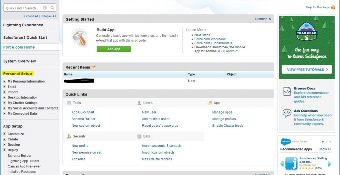The width and height of the screenshot is (340, 175).
Task: Click Expand All link
Action: pyautogui.click(x=31, y=16)
